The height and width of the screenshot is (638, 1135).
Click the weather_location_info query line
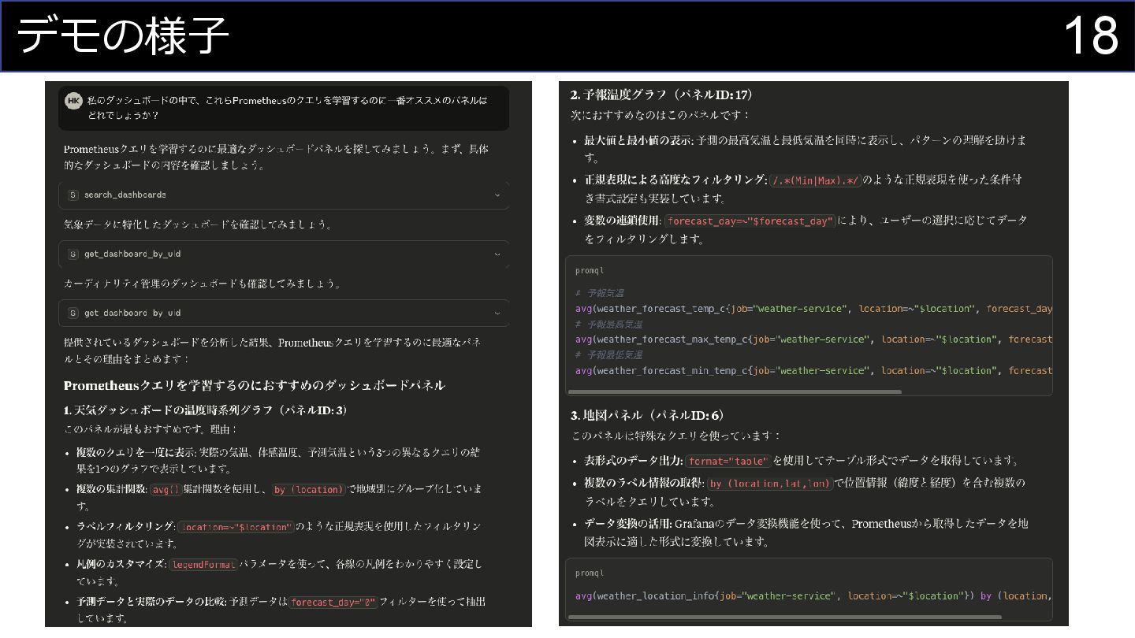click(x=812, y=596)
